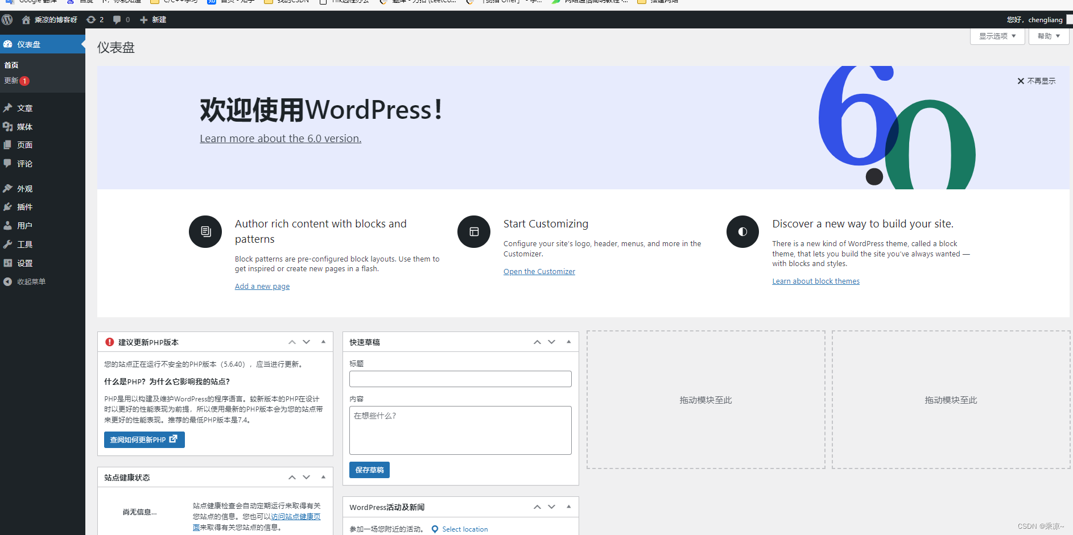The width and height of the screenshot is (1073, 535).
Task: Visit site via home icon in admin bar
Action: pos(26,20)
